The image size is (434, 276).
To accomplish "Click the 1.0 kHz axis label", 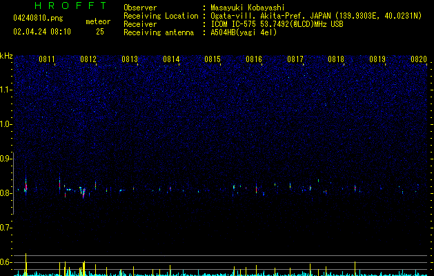I will [6, 124].
